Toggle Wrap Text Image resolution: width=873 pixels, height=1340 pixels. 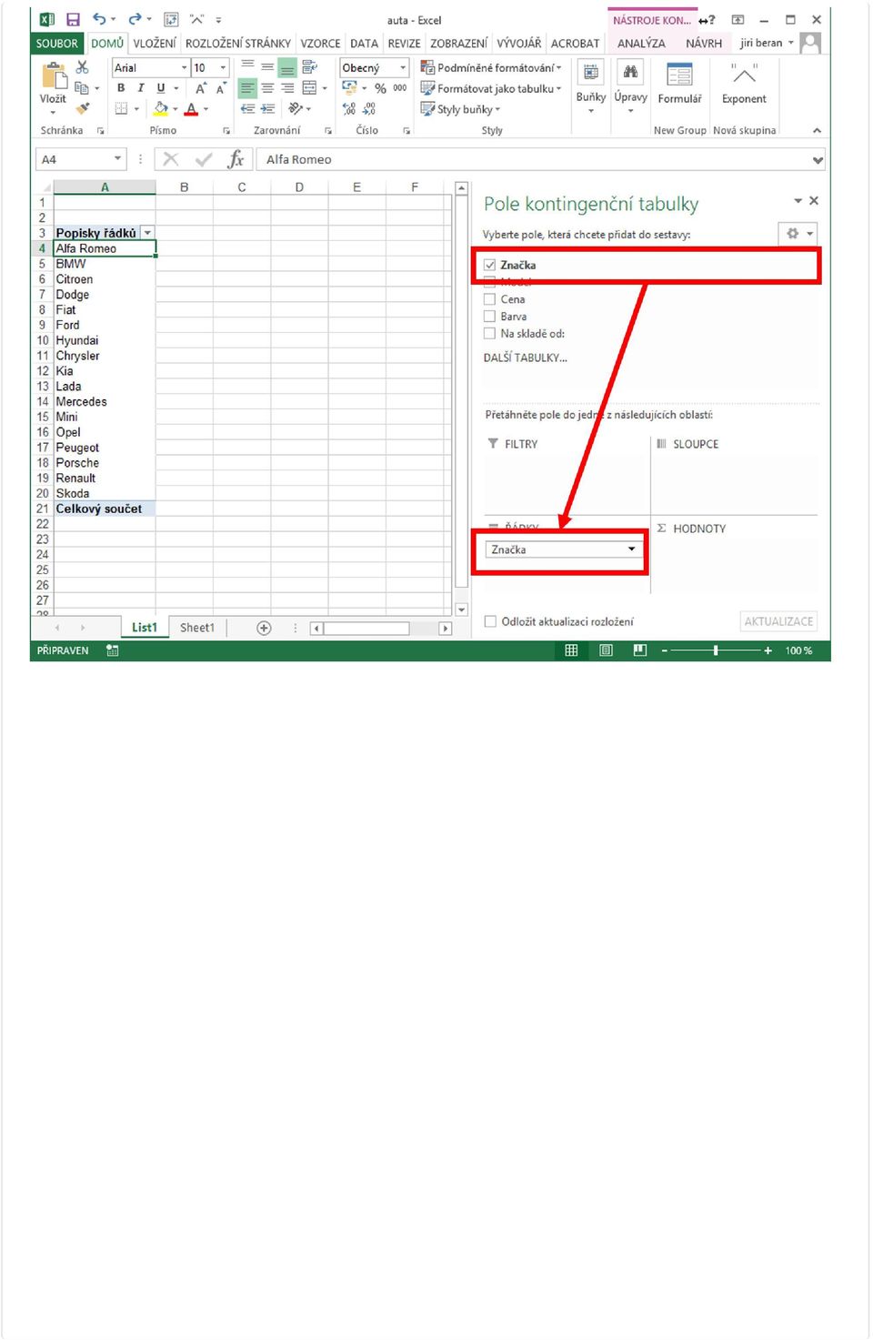coord(310,67)
